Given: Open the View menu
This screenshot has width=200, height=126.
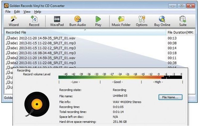Looking at the screenshot, I should click(27, 12).
